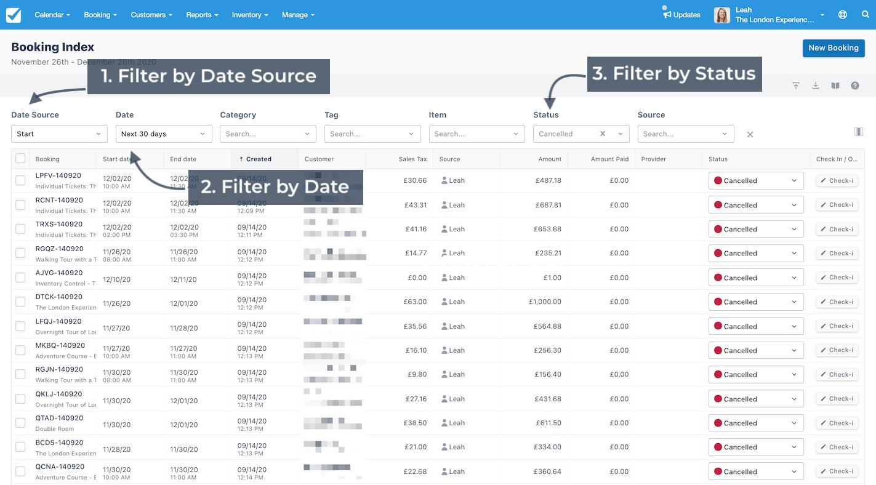
Task: Open the Status filter dropdown
Action: tap(581, 134)
